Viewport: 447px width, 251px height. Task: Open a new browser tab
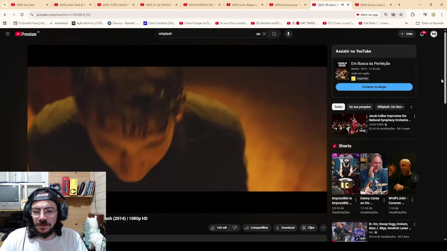[399, 5]
